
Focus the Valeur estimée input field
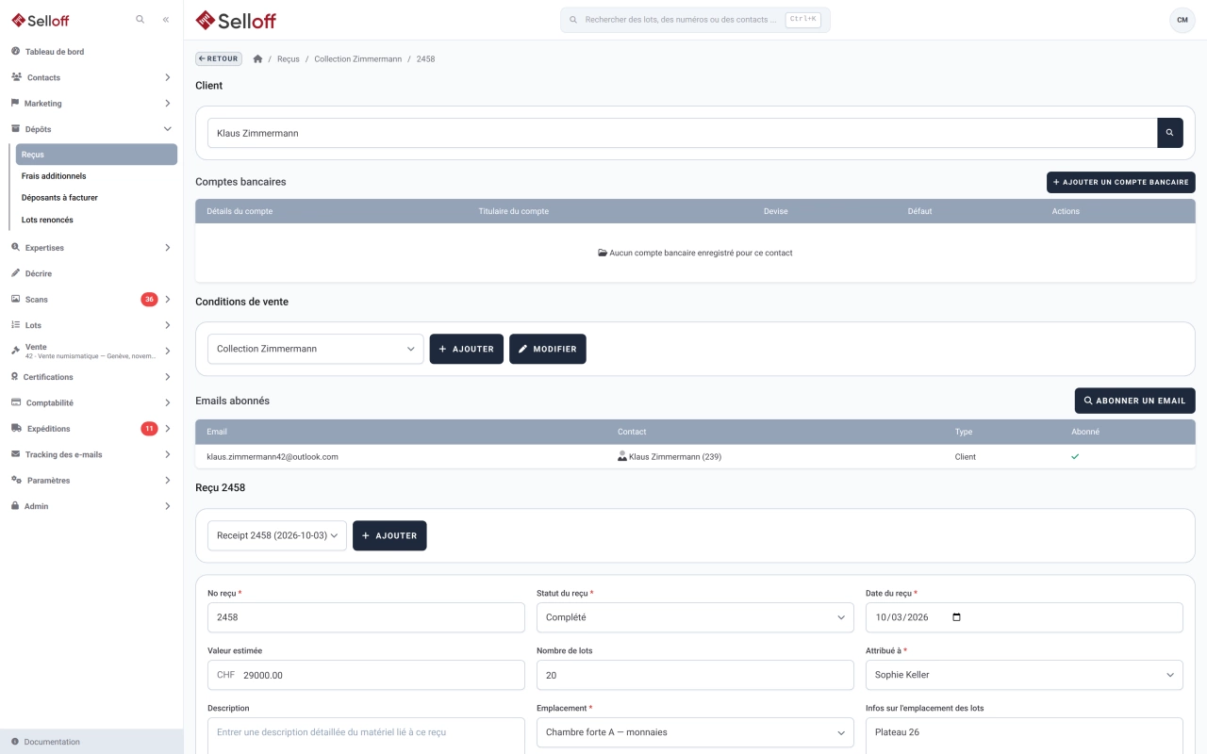(x=366, y=675)
